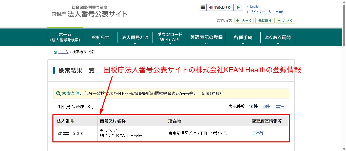Click the 法人番号公表サイト site logo

click(89, 12)
